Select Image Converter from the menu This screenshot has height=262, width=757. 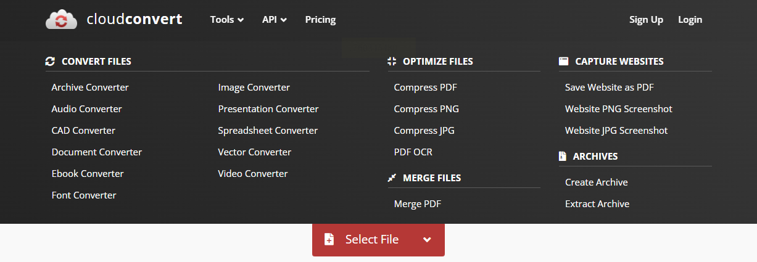click(254, 88)
